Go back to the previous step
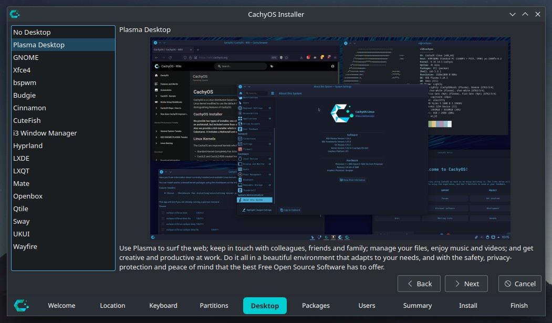 coord(419,284)
